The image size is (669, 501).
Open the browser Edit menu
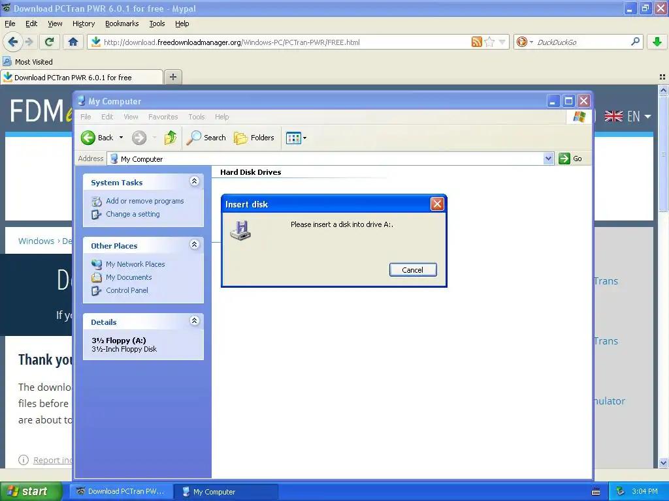click(x=31, y=23)
